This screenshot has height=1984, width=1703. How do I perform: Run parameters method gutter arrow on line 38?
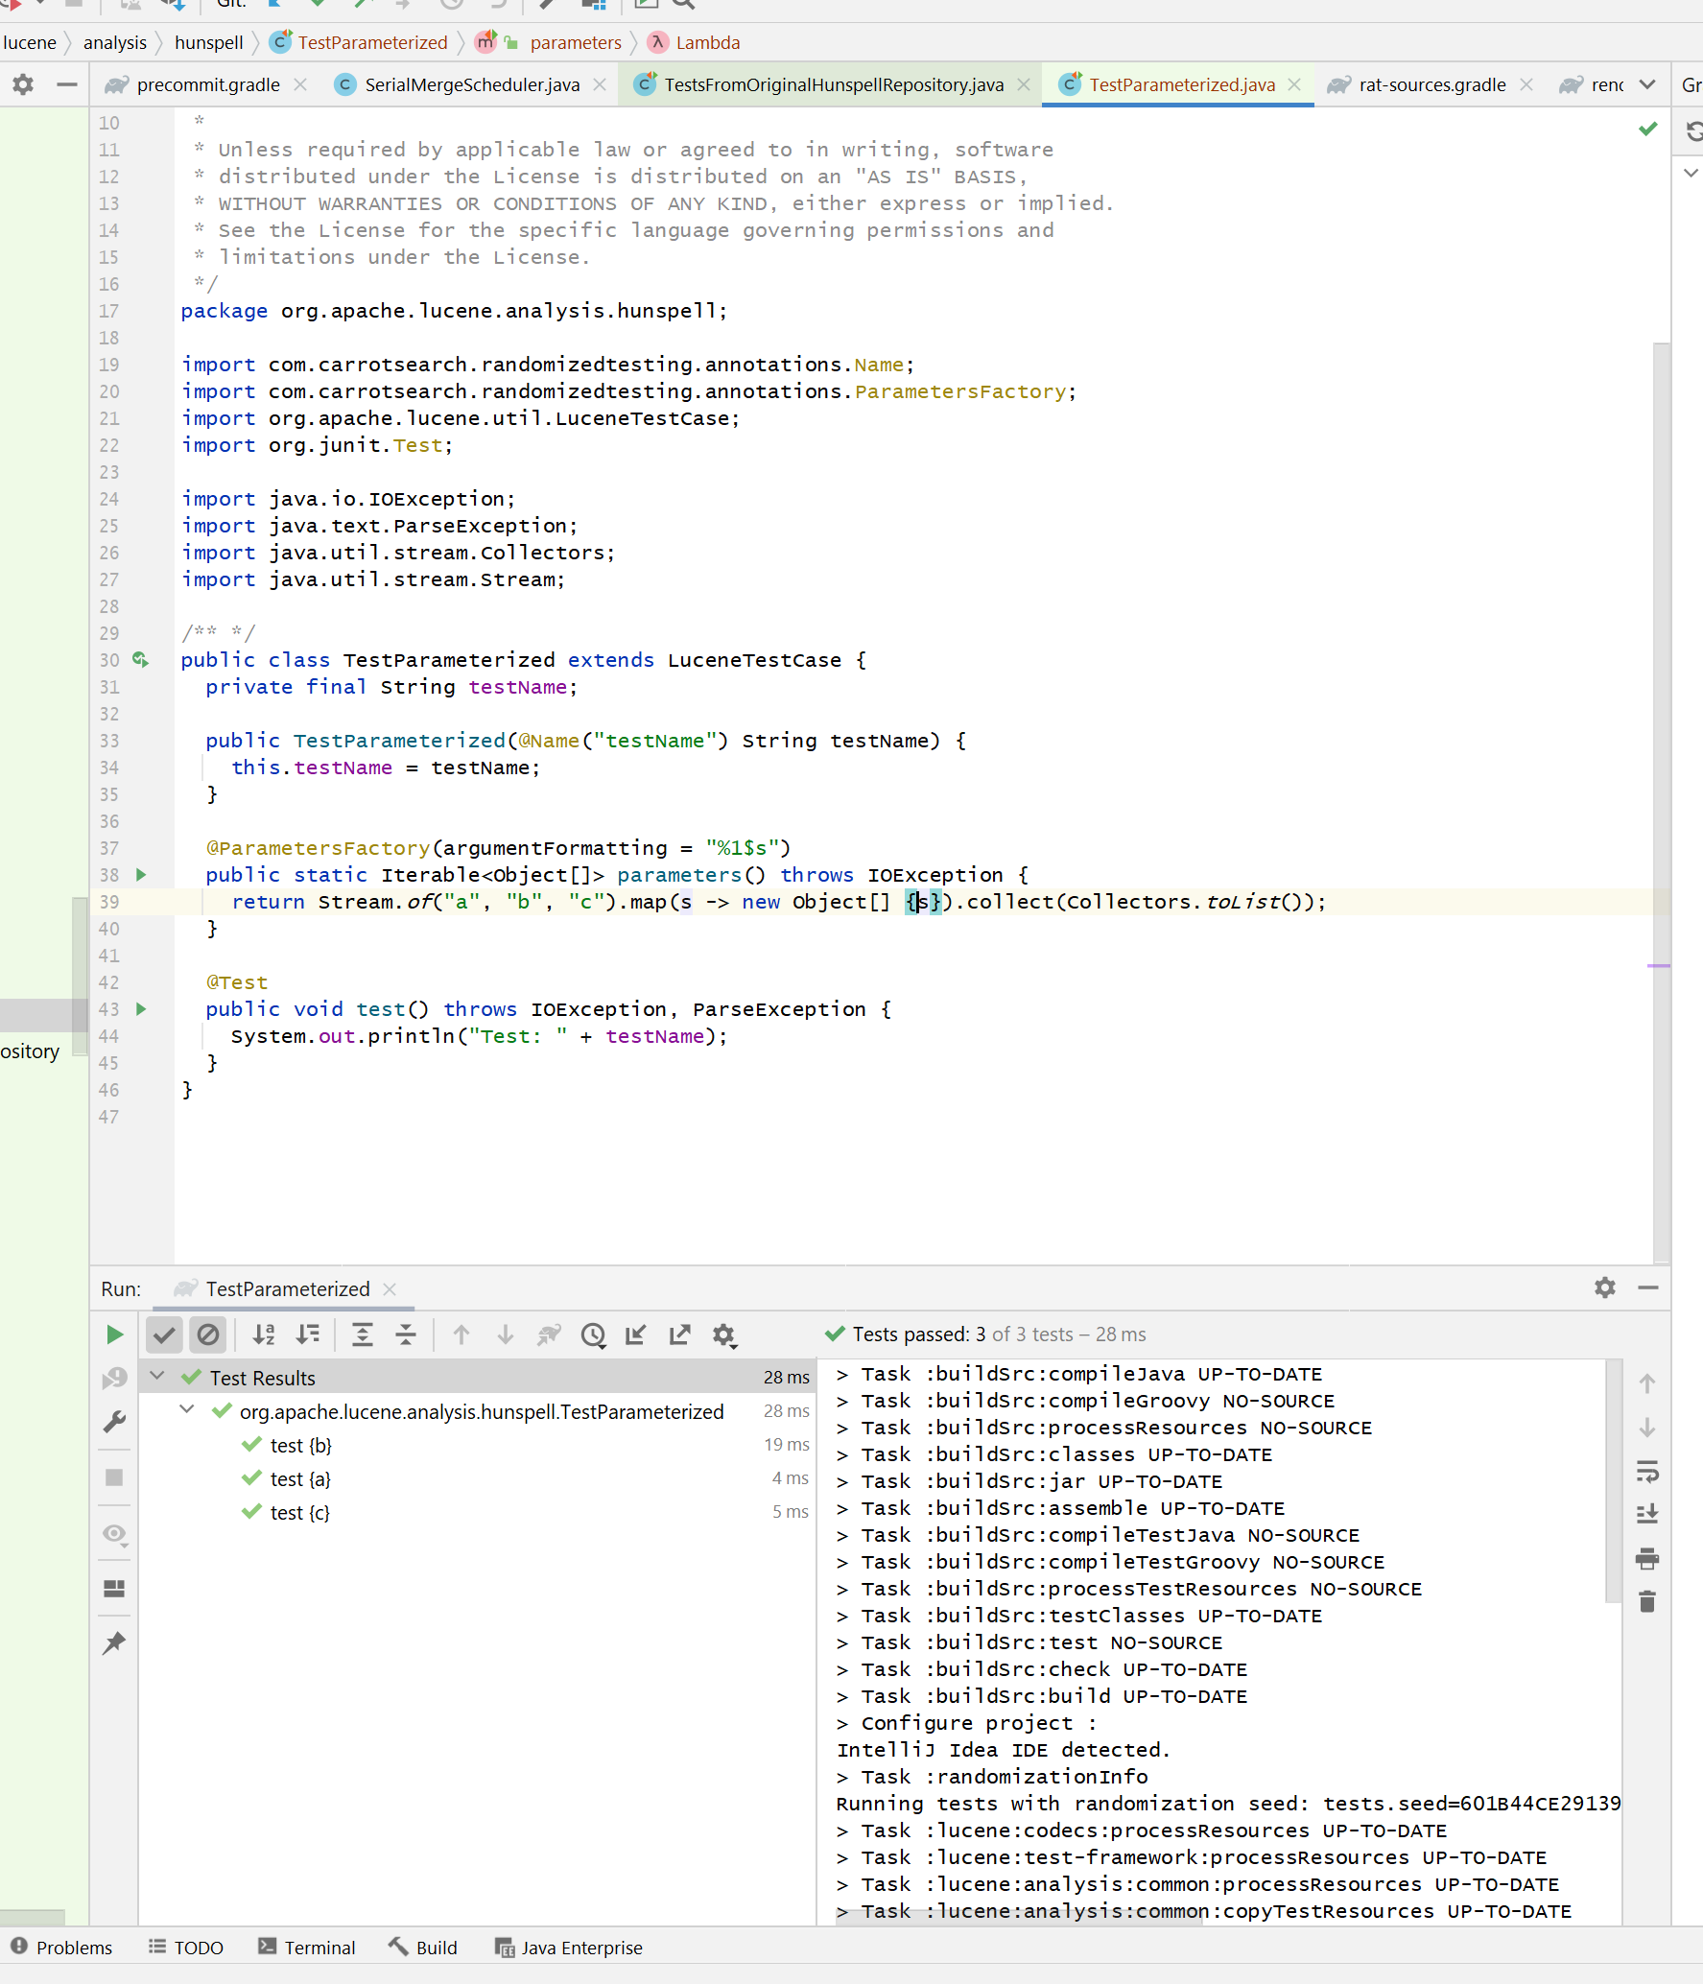[141, 875]
